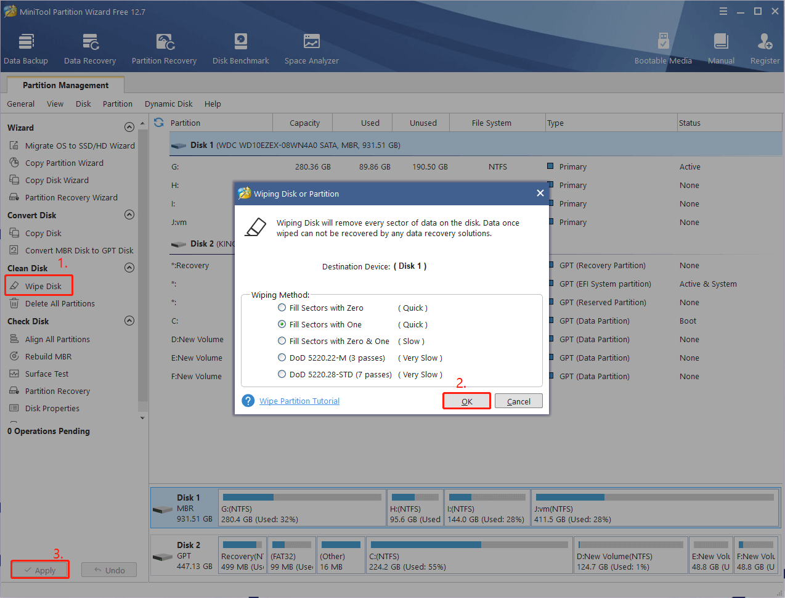Select D:New Volume(NTFS) block in disk map
The image size is (785, 598).
(630, 555)
